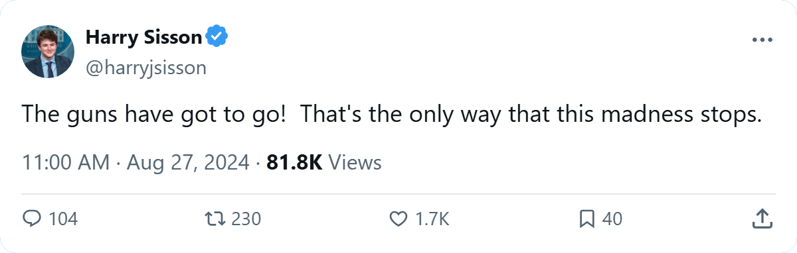Click the share upload icon

click(x=762, y=219)
